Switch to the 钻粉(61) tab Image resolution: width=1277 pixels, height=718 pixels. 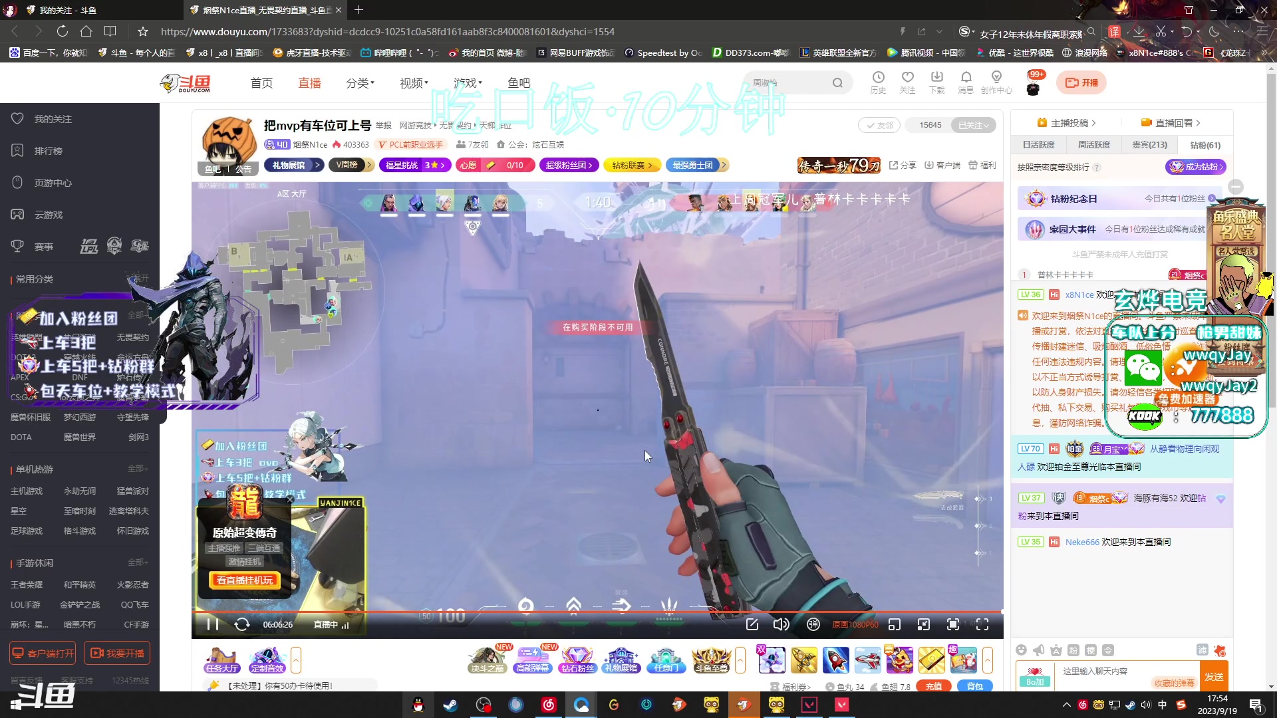pos(1205,145)
